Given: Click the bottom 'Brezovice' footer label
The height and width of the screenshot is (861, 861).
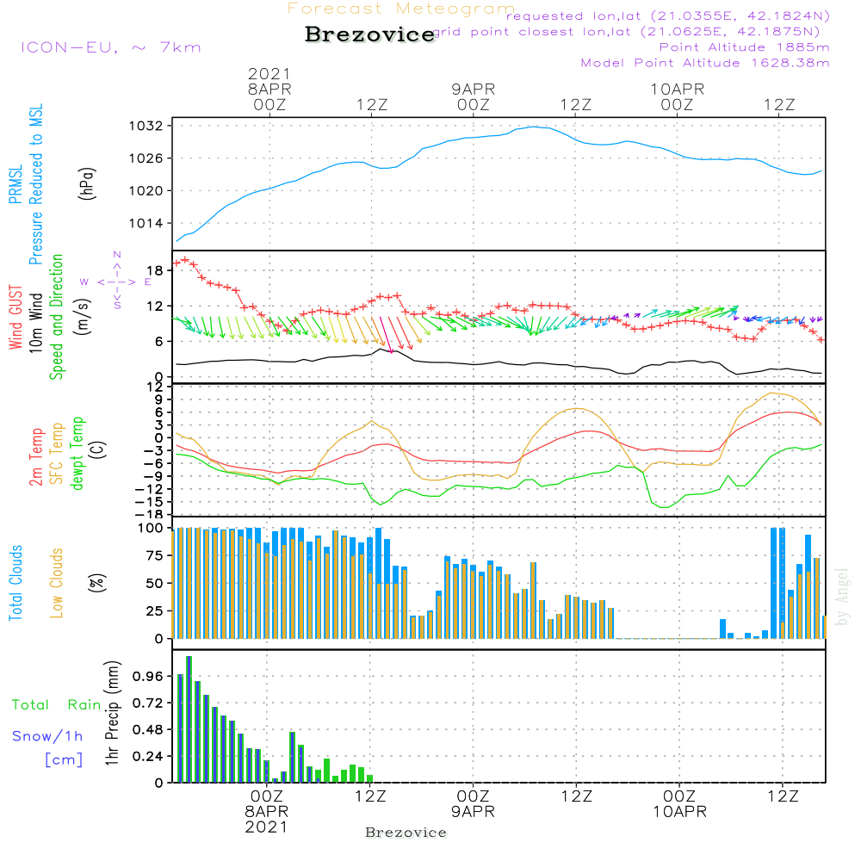Looking at the screenshot, I should [x=406, y=833].
